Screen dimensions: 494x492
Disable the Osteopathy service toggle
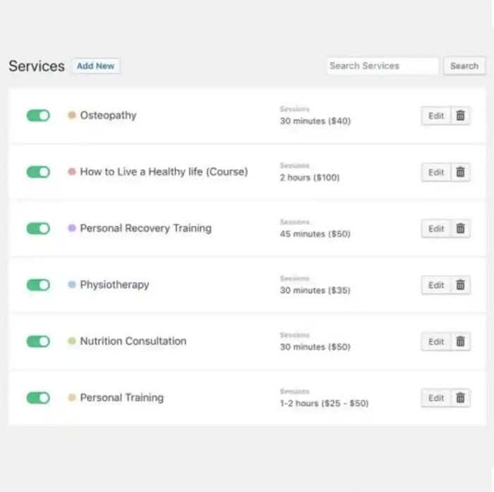pyautogui.click(x=38, y=116)
